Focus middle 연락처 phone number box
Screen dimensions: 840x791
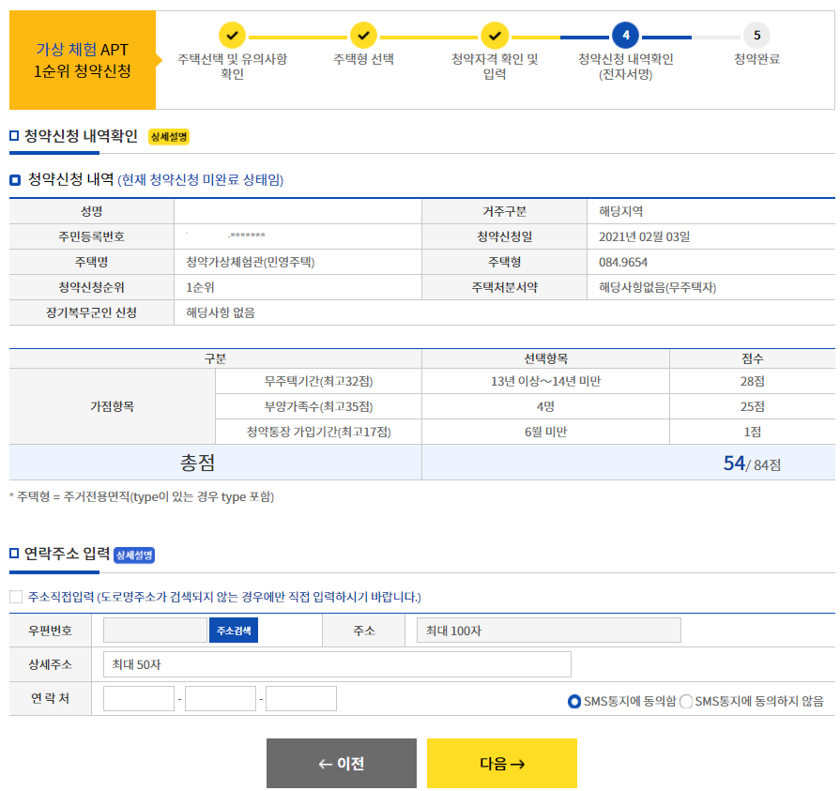tap(221, 698)
